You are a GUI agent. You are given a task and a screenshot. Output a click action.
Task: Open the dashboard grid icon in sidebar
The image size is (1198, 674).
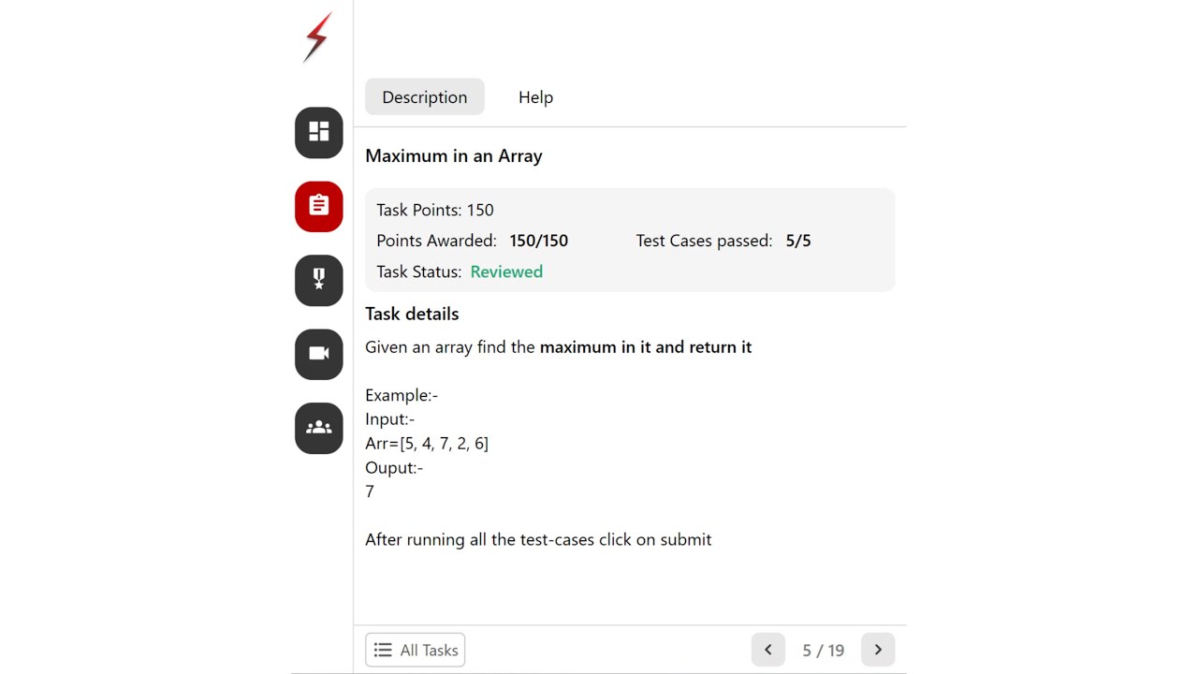pos(319,133)
